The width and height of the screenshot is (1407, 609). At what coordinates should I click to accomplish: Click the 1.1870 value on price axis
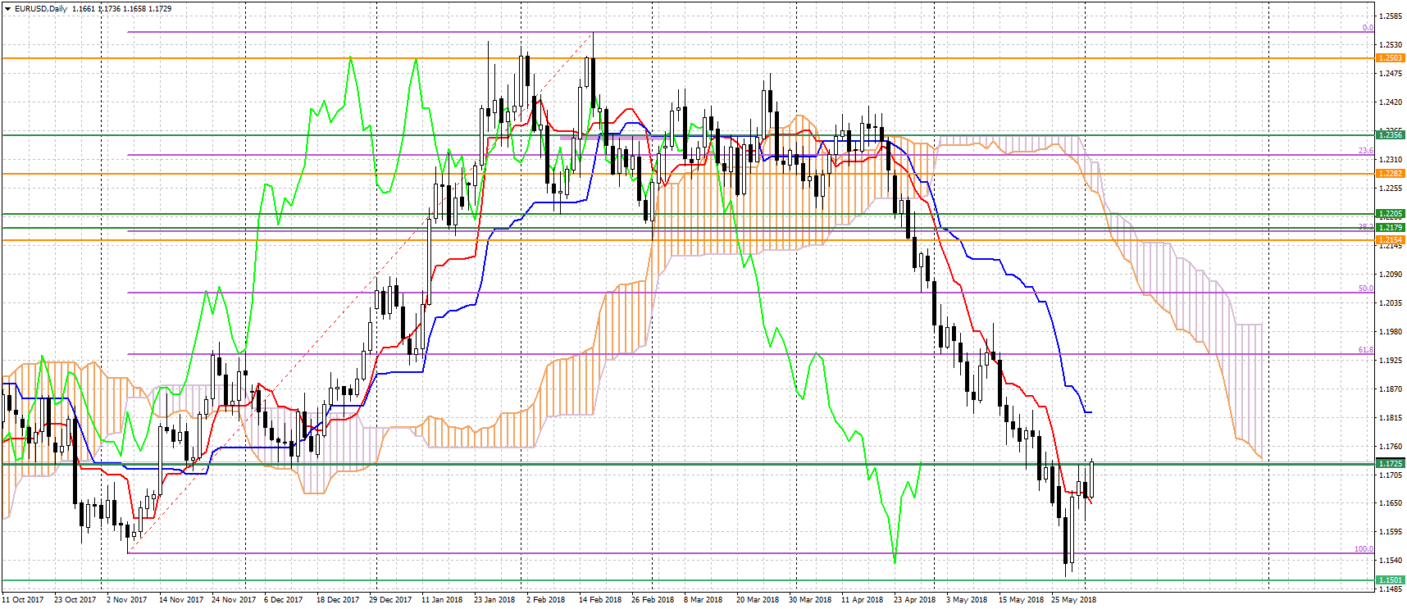tap(1390, 389)
